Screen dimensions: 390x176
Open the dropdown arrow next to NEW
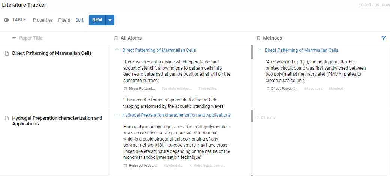click(x=110, y=20)
